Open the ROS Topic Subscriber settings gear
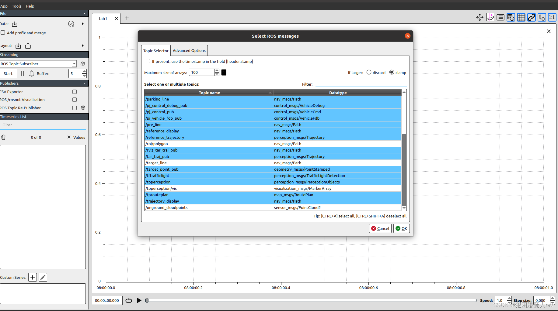 83,64
